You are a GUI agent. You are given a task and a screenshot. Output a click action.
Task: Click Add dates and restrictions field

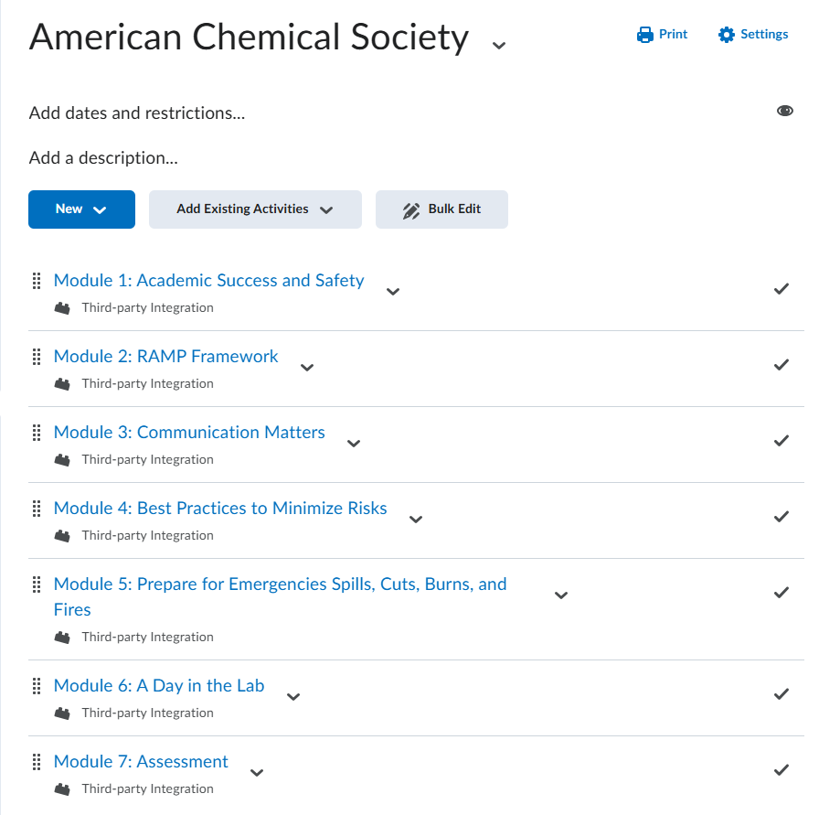[137, 113]
